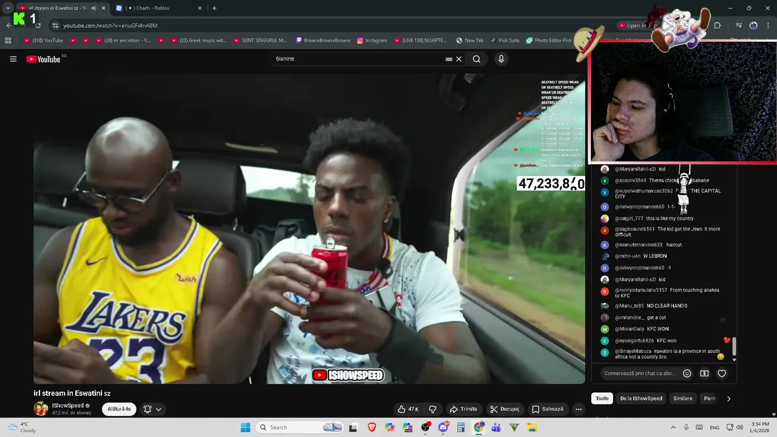Open Calculator from the taskbar

tap(461, 427)
